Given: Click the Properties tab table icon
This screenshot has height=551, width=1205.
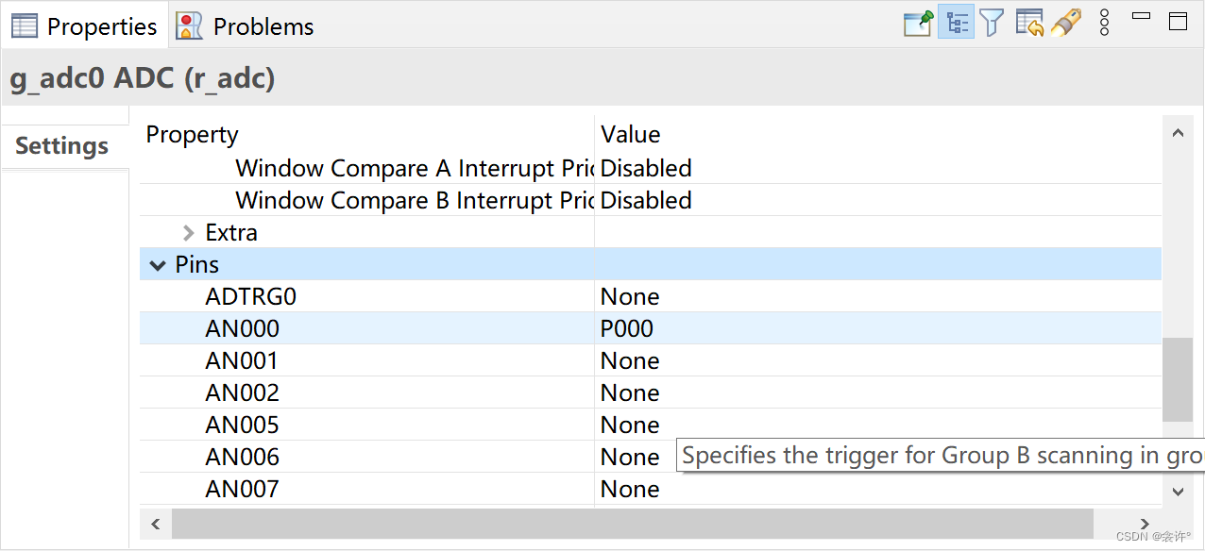Looking at the screenshot, I should (x=25, y=26).
